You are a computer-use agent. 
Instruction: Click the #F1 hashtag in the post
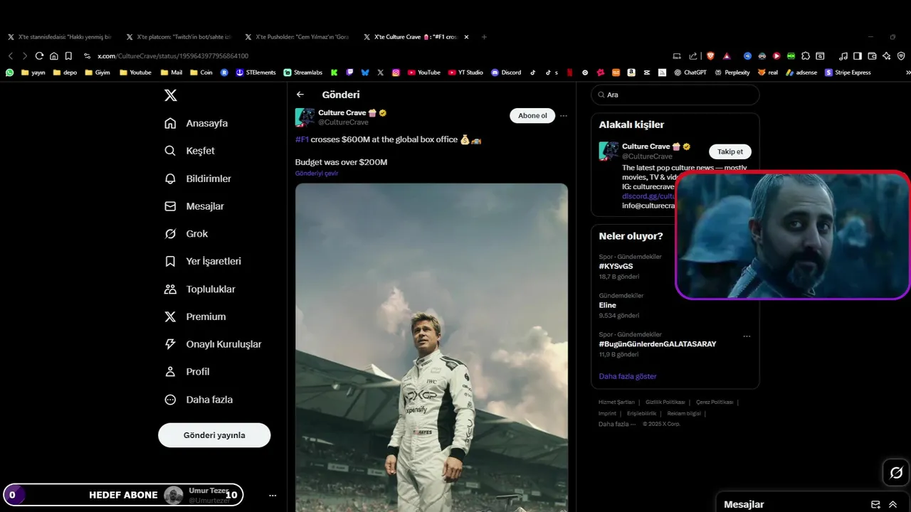tap(302, 139)
